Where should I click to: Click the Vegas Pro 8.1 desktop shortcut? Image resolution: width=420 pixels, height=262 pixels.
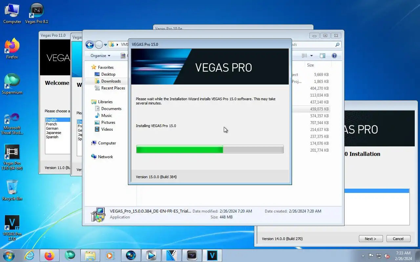(37, 13)
